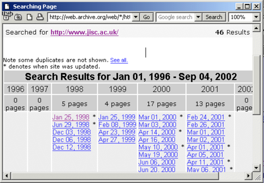
Task: Click the horizontal scrollbar thumb
Action: pyautogui.click(x=115, y=176)
